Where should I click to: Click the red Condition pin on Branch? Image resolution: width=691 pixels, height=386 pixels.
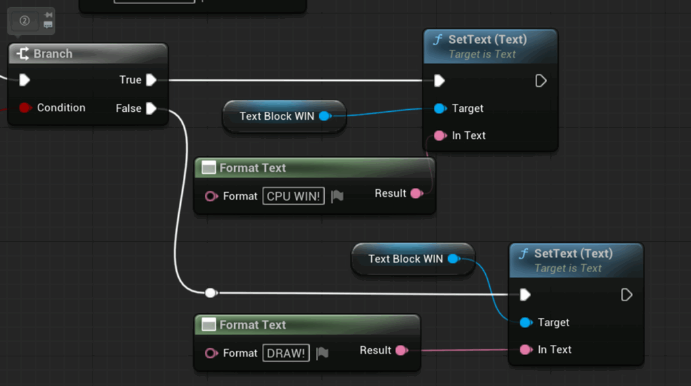25,108
